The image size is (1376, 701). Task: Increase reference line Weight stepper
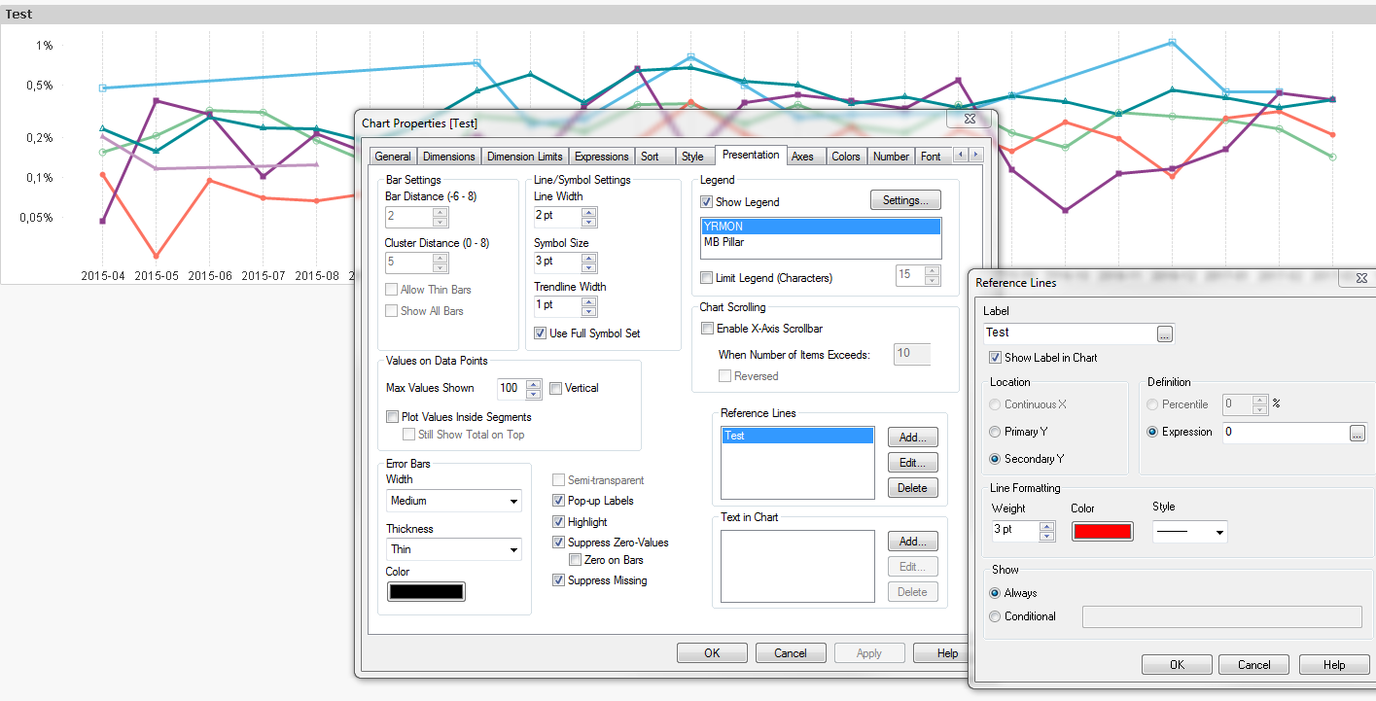[x=1046, y=527]
